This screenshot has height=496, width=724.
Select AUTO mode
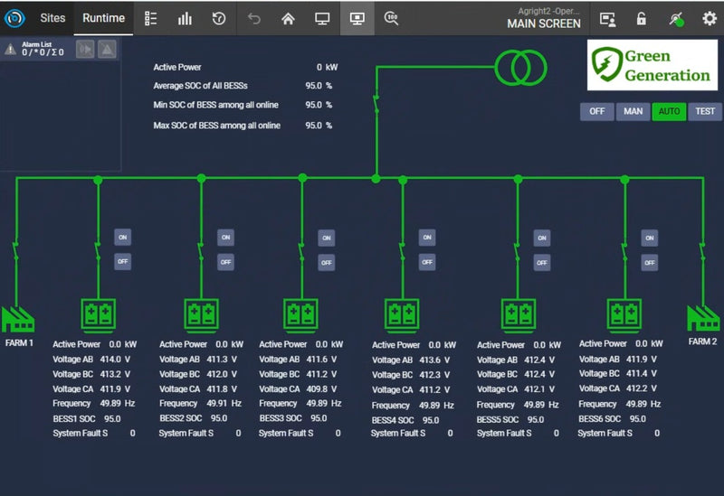[x=669, y=111]
